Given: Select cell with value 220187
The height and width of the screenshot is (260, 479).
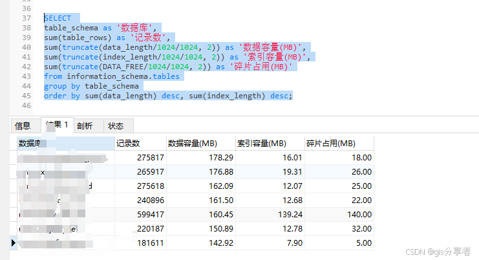Looking at the screenshot, I should click(x=140, y=228).
